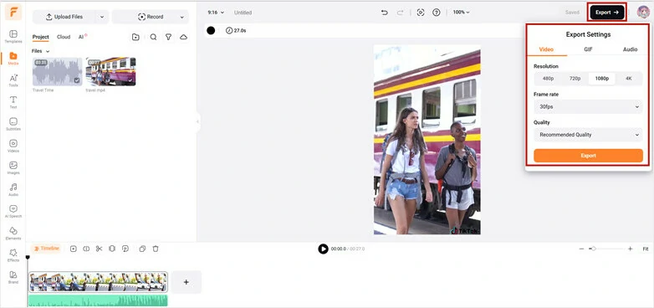
Task: Click the Fit timeline button
Action: pos(646,249)
